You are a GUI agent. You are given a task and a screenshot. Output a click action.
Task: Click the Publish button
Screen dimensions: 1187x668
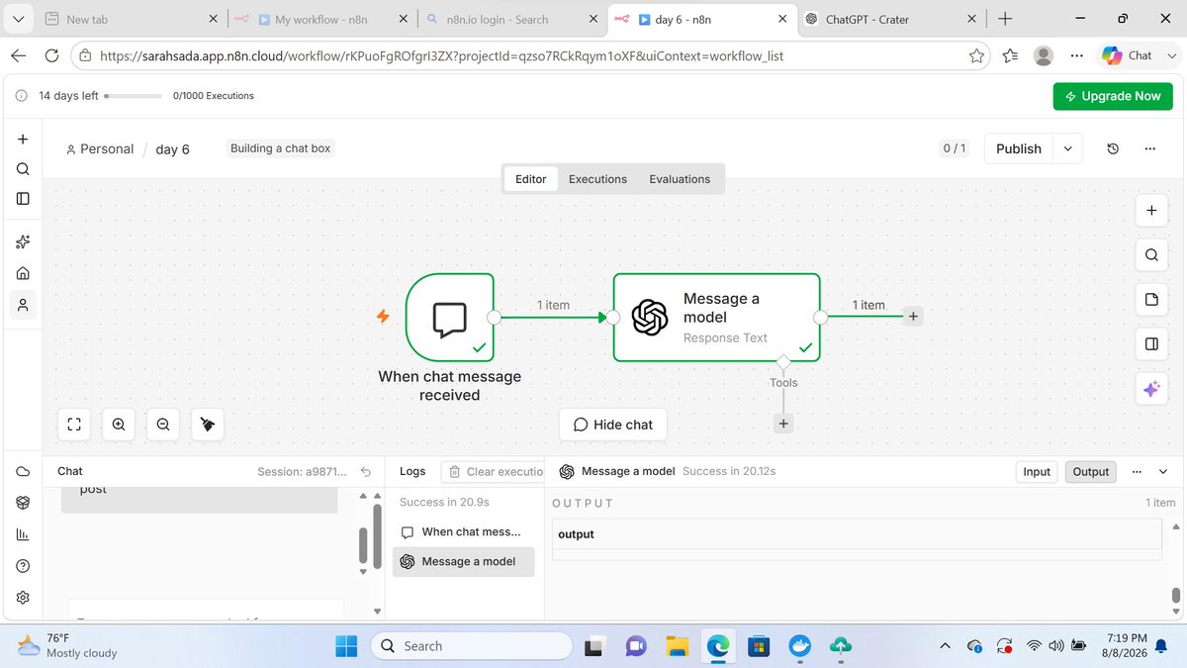pyautogui.click(x=1019, y=148)
